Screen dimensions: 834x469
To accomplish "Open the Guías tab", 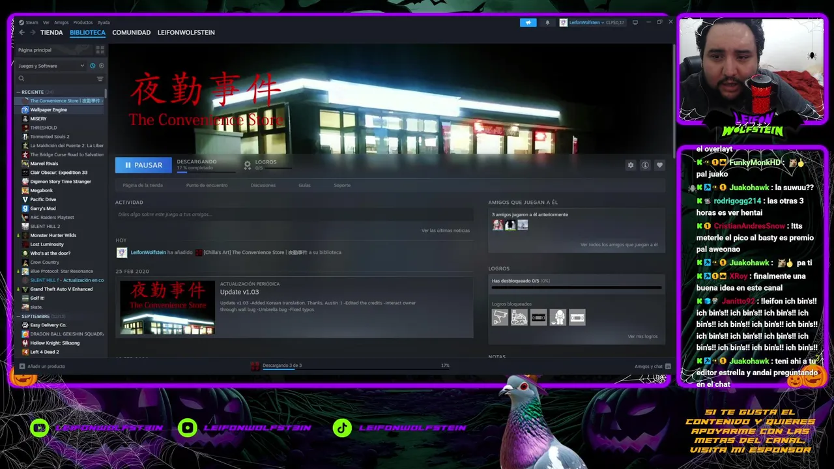I will click(304, 185).
